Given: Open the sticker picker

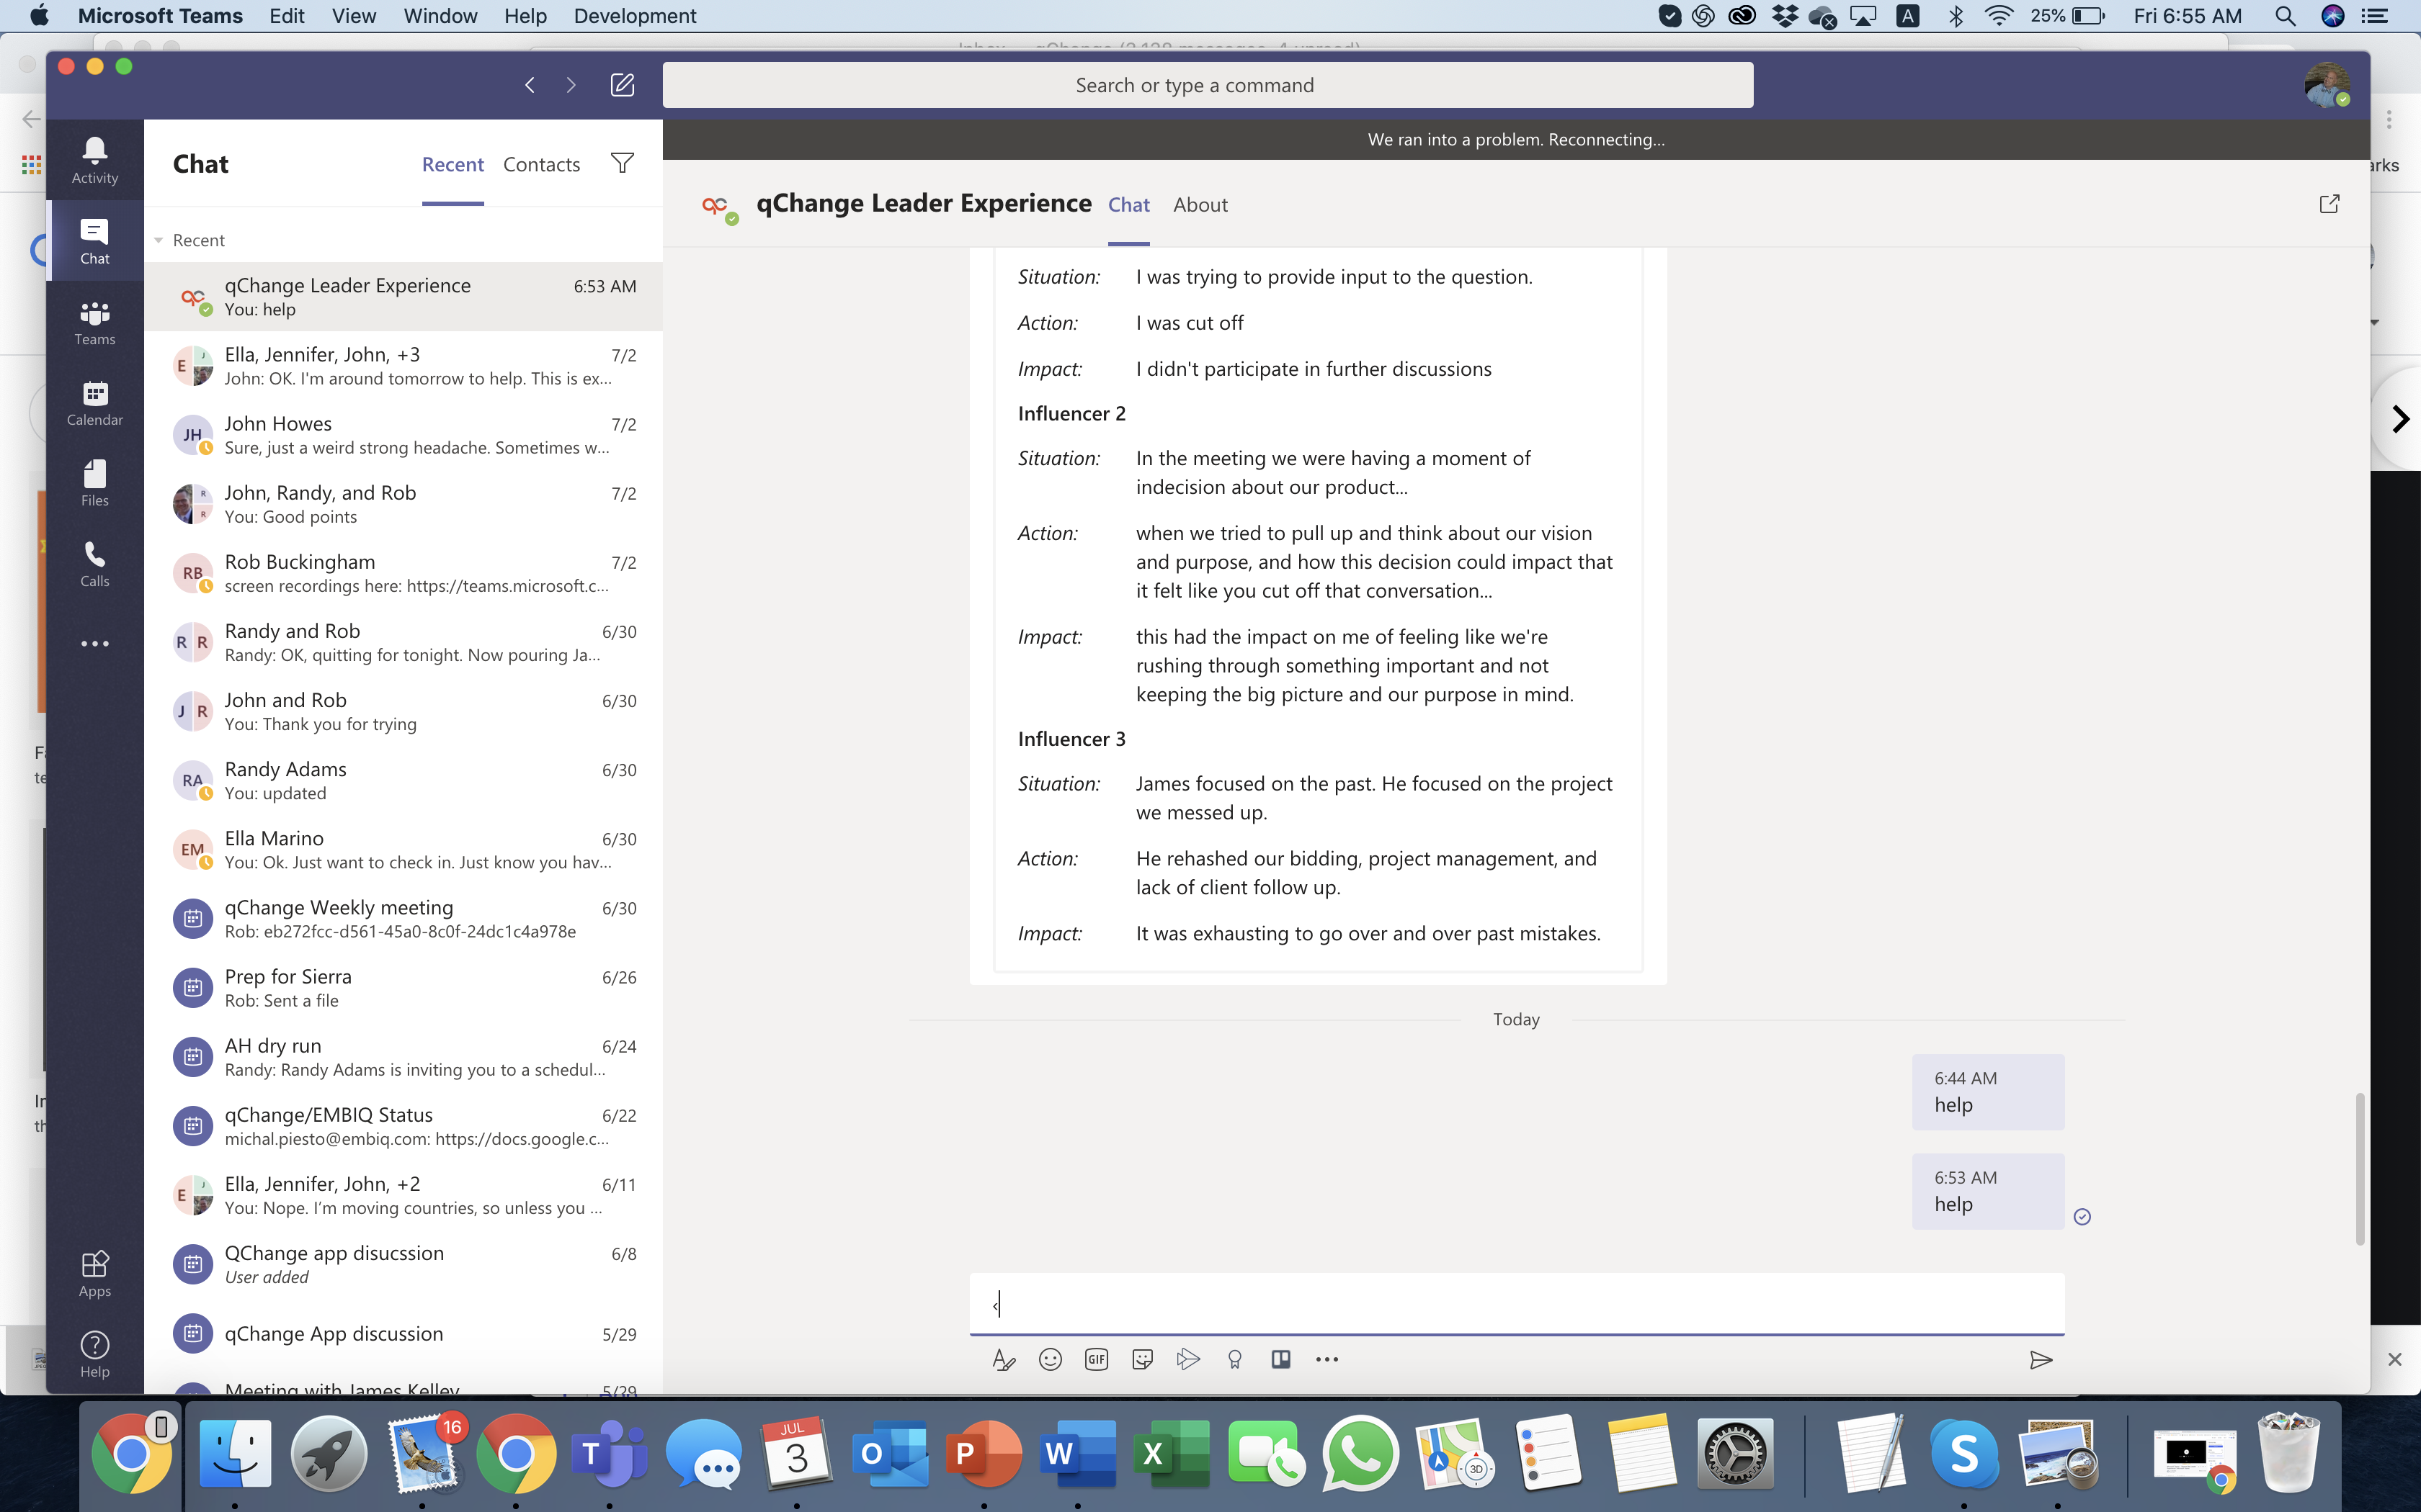Looking at the screenshot, I should (1141, 1359).
